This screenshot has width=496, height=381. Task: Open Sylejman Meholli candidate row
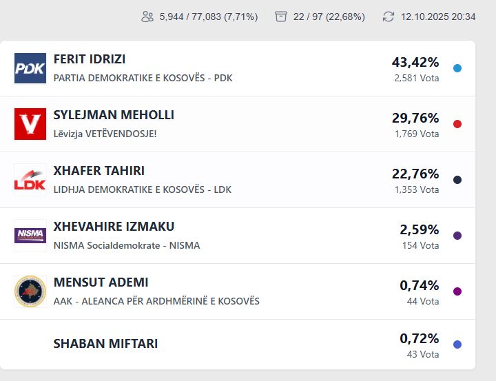pos(114,116)
